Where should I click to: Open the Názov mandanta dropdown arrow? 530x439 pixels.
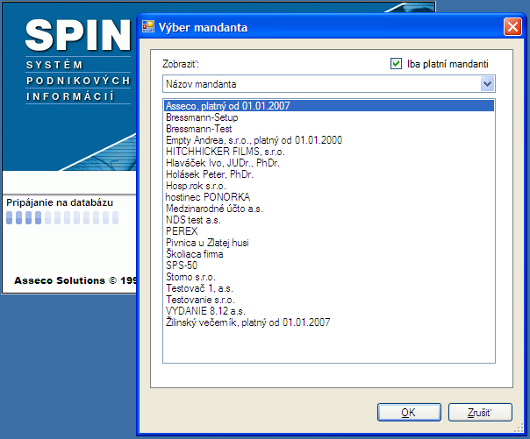pos(487,84)
